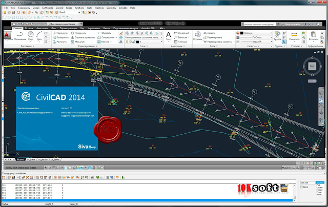
Task: Open the Roads menu
Action: [x=69, y=8]
